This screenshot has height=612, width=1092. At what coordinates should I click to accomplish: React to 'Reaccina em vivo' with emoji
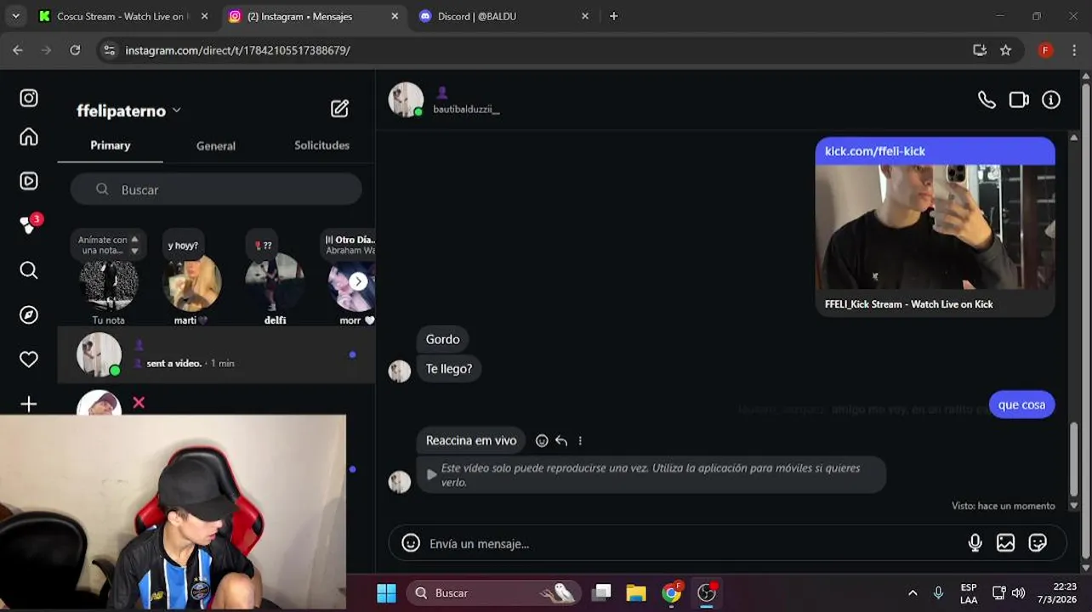[542, 441]
